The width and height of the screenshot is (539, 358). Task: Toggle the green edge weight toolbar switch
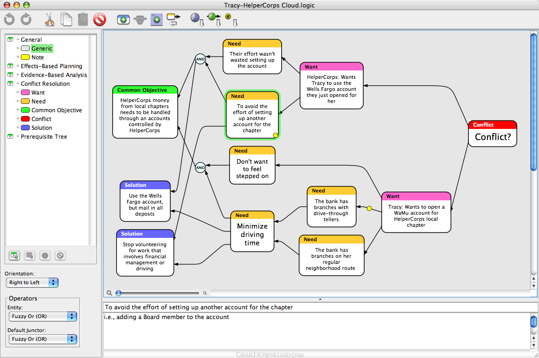click(214, 19)
